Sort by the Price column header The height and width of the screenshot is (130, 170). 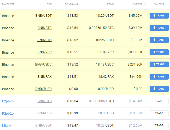(x=110, y=4)
